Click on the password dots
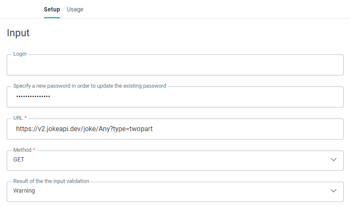The width and height of the screenshot is (350, 207). 33,97
